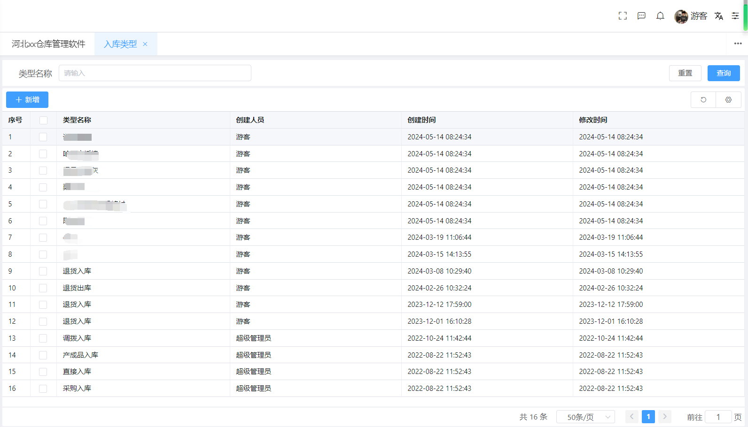Check the checkbox in row 1
The height and width of the screenshot is (427, 748).
(43, 137)
